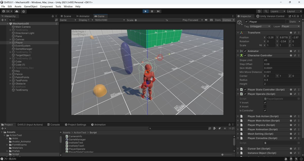
Task: Click the Play button in the toolbar
Action: click(x=145, y=11)
